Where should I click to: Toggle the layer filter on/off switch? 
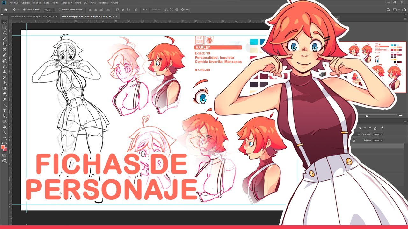click(x=382, y=128)
